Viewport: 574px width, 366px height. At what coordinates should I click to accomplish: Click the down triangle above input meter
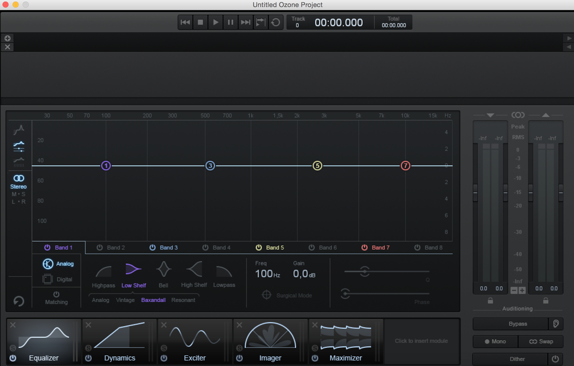point(490,115)
